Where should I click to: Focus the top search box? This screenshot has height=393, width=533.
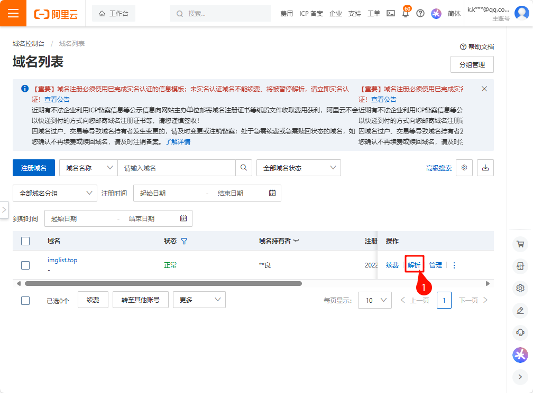point(220,14)
